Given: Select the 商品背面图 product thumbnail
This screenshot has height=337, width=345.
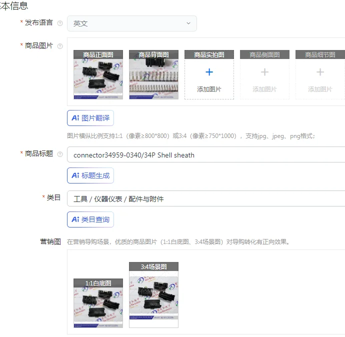Looking at the screenshot, I should coord(153,74).
